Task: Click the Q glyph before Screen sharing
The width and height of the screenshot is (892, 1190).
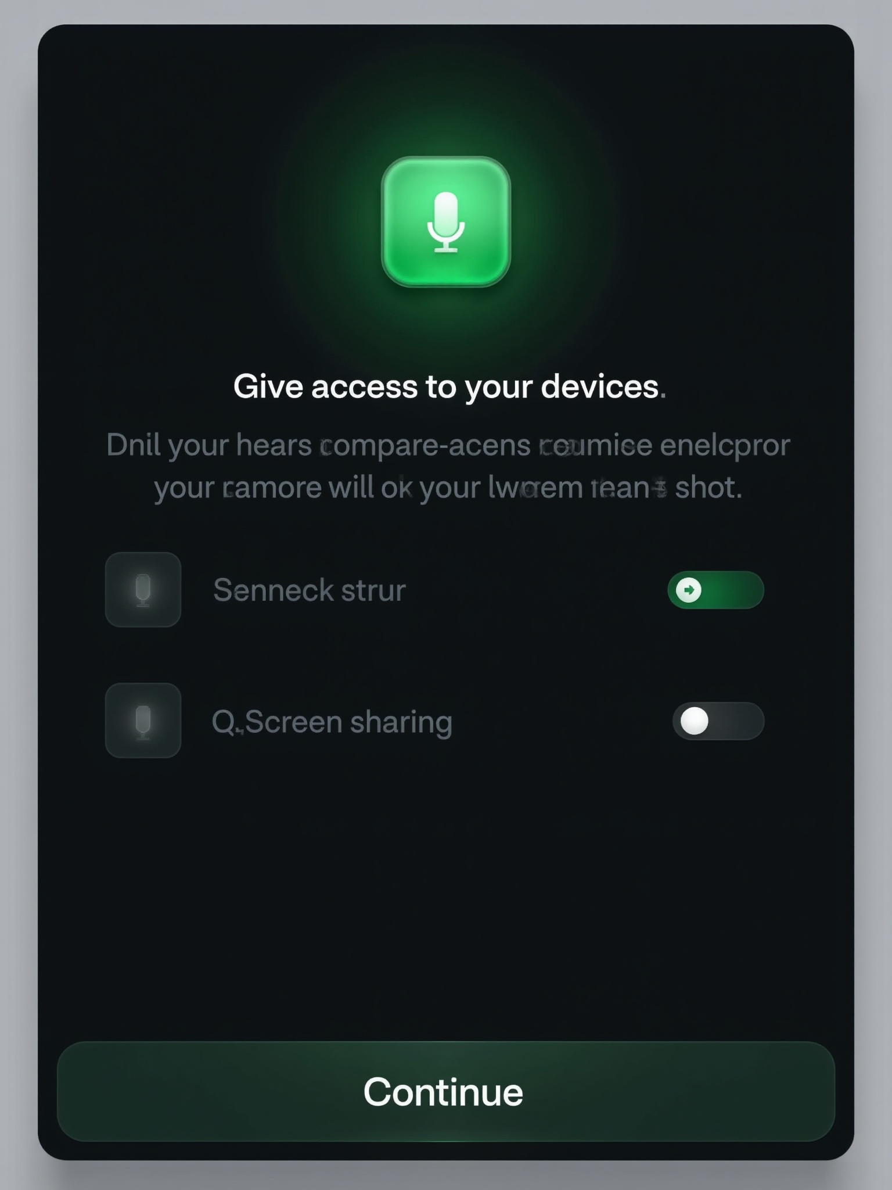Action: (x=224, y=722)
